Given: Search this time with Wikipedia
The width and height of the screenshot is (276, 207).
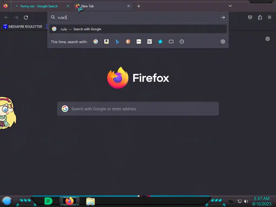Looking at the screenshot, I should point(149,42).
